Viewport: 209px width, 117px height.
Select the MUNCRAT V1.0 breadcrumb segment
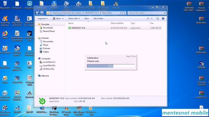pos(91,13)
